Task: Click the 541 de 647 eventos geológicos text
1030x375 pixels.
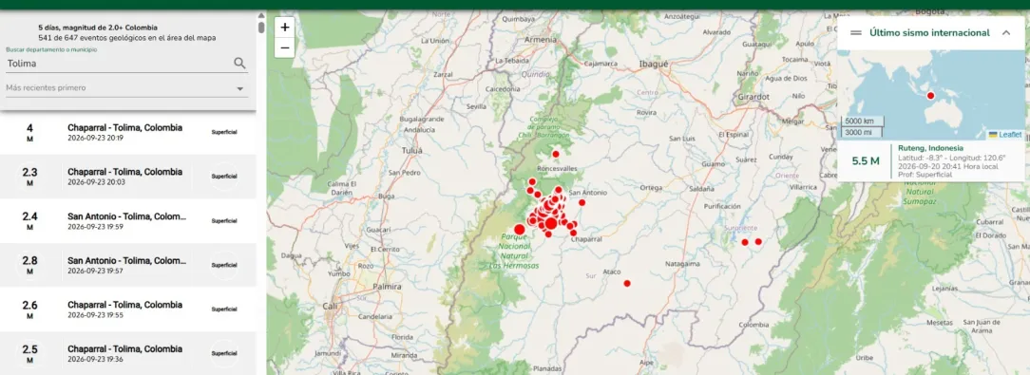Action: point(126,38)
